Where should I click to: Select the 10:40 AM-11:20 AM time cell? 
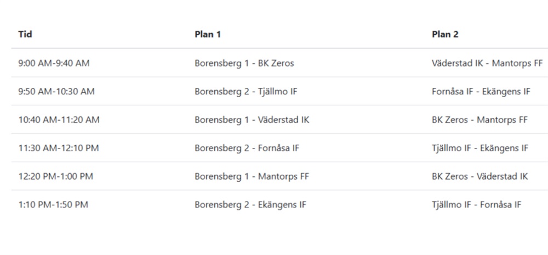pyautogui.click(x=59, y=120)
